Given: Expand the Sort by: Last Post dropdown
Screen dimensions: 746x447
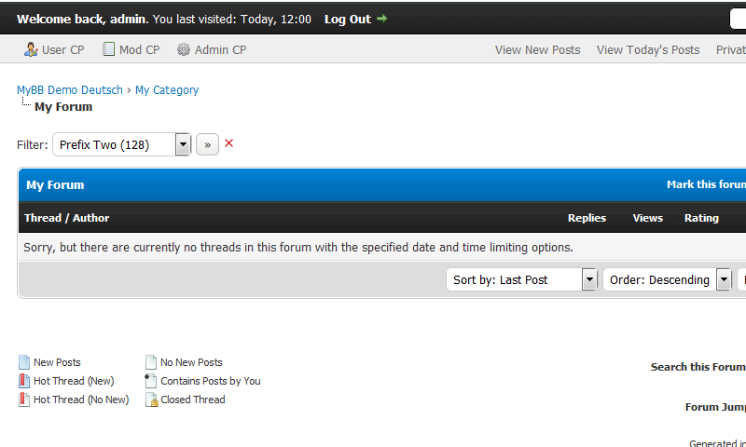Looking at the screenshot, I should click(x=588, y=279).
